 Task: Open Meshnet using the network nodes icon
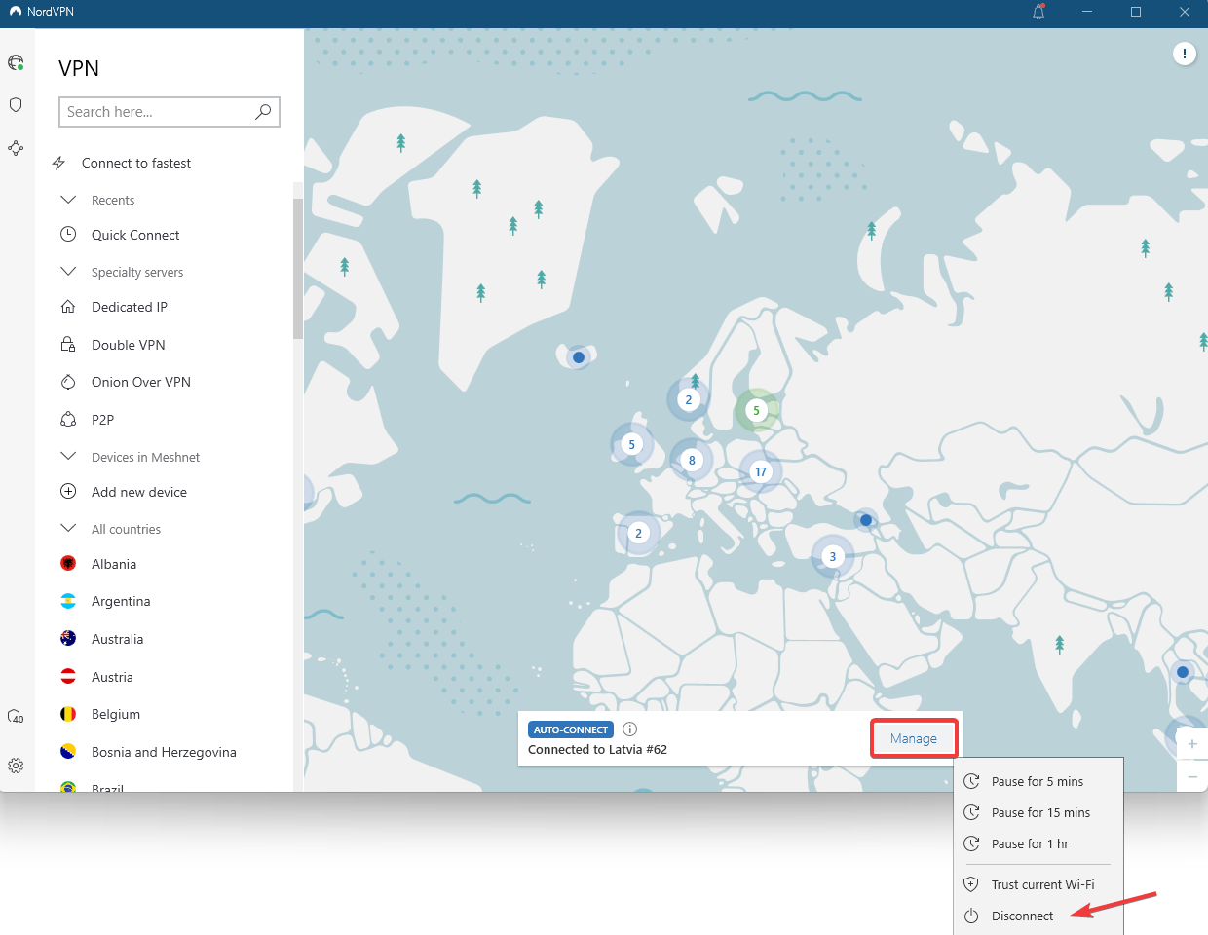point(16,147)
